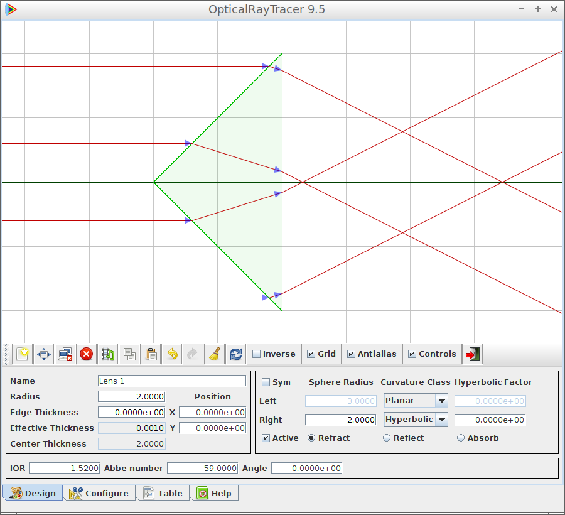Open the Left curvature class dropdown
The image size is (565, 515).
point(441,401)
